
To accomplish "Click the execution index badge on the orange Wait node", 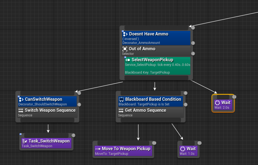I will [x=234, y=97].
